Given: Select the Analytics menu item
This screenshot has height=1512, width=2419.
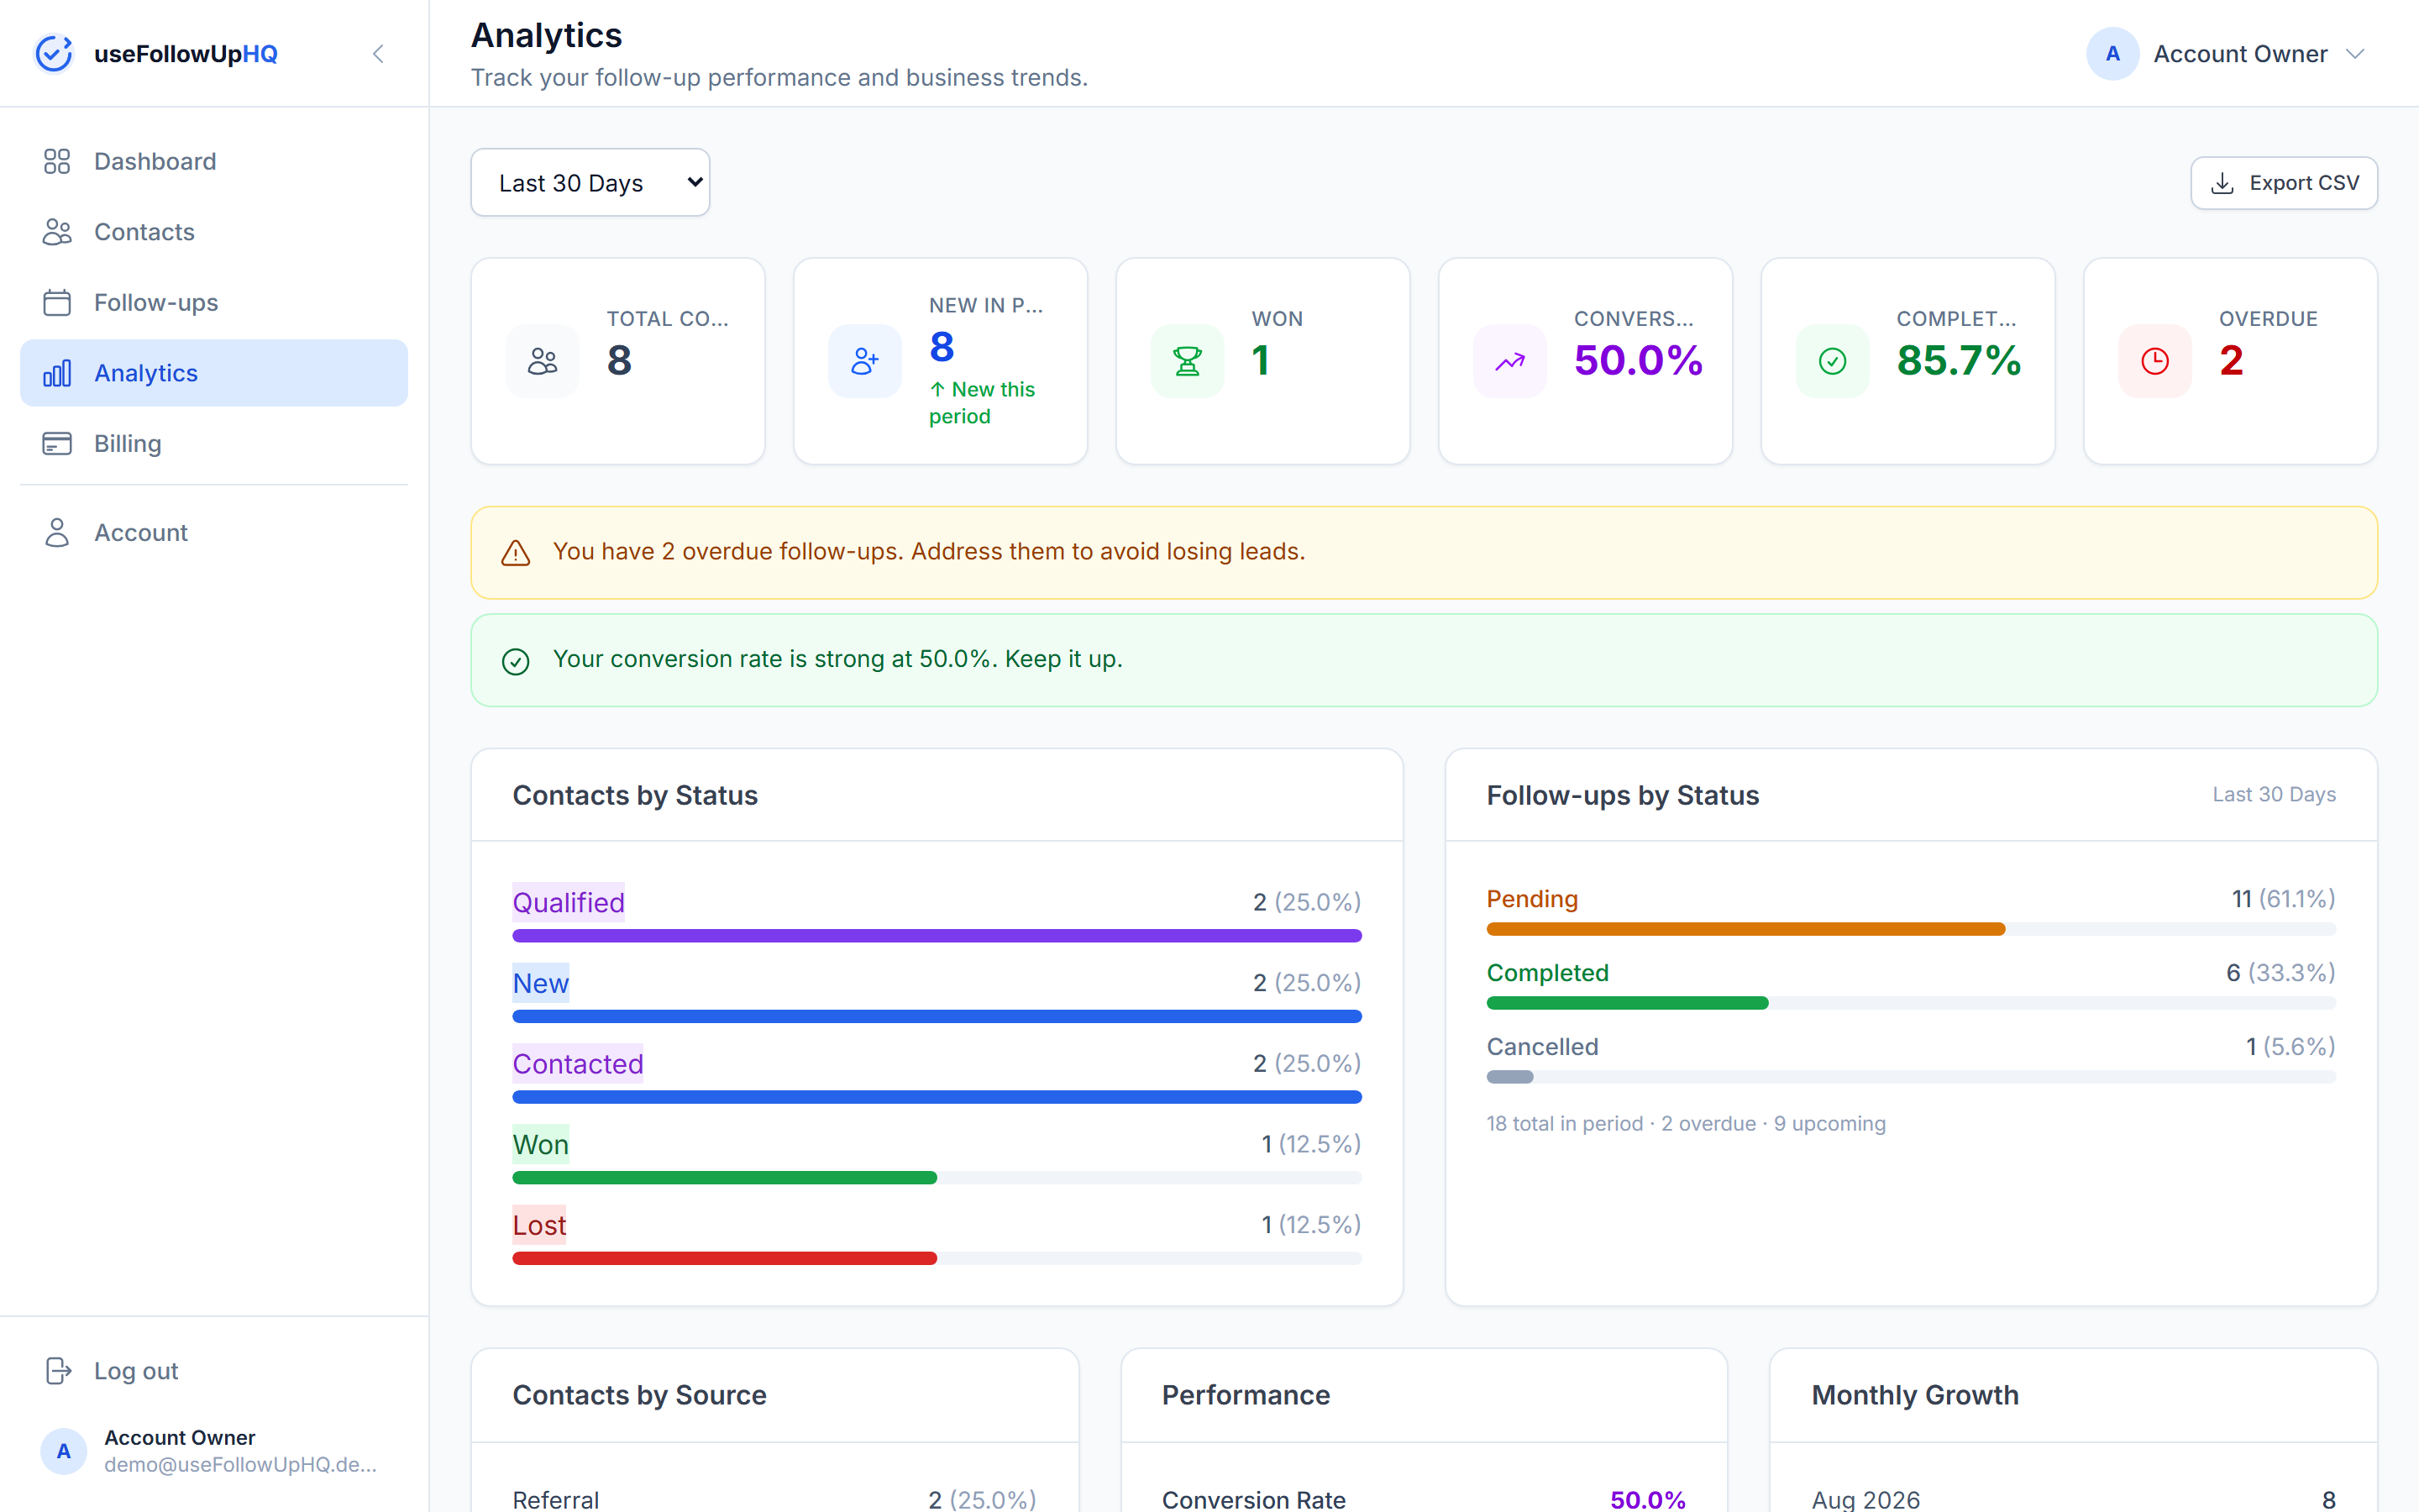Looking at the screenshot, I should 214,373.
